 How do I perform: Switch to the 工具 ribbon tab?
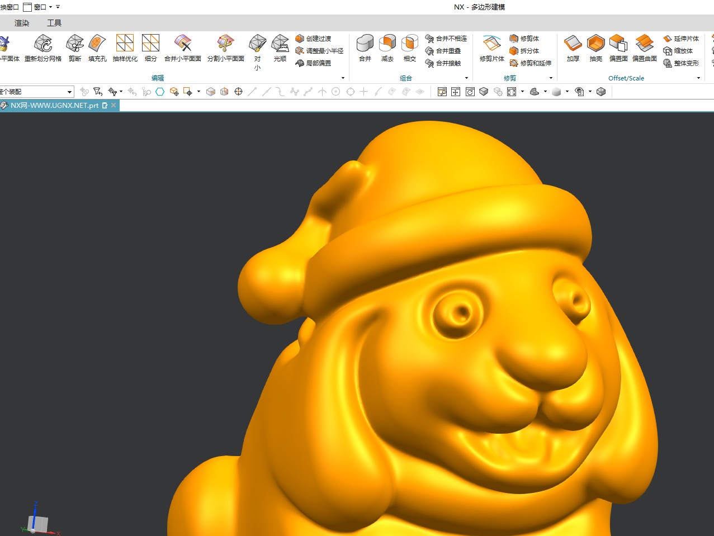(54, 23)
